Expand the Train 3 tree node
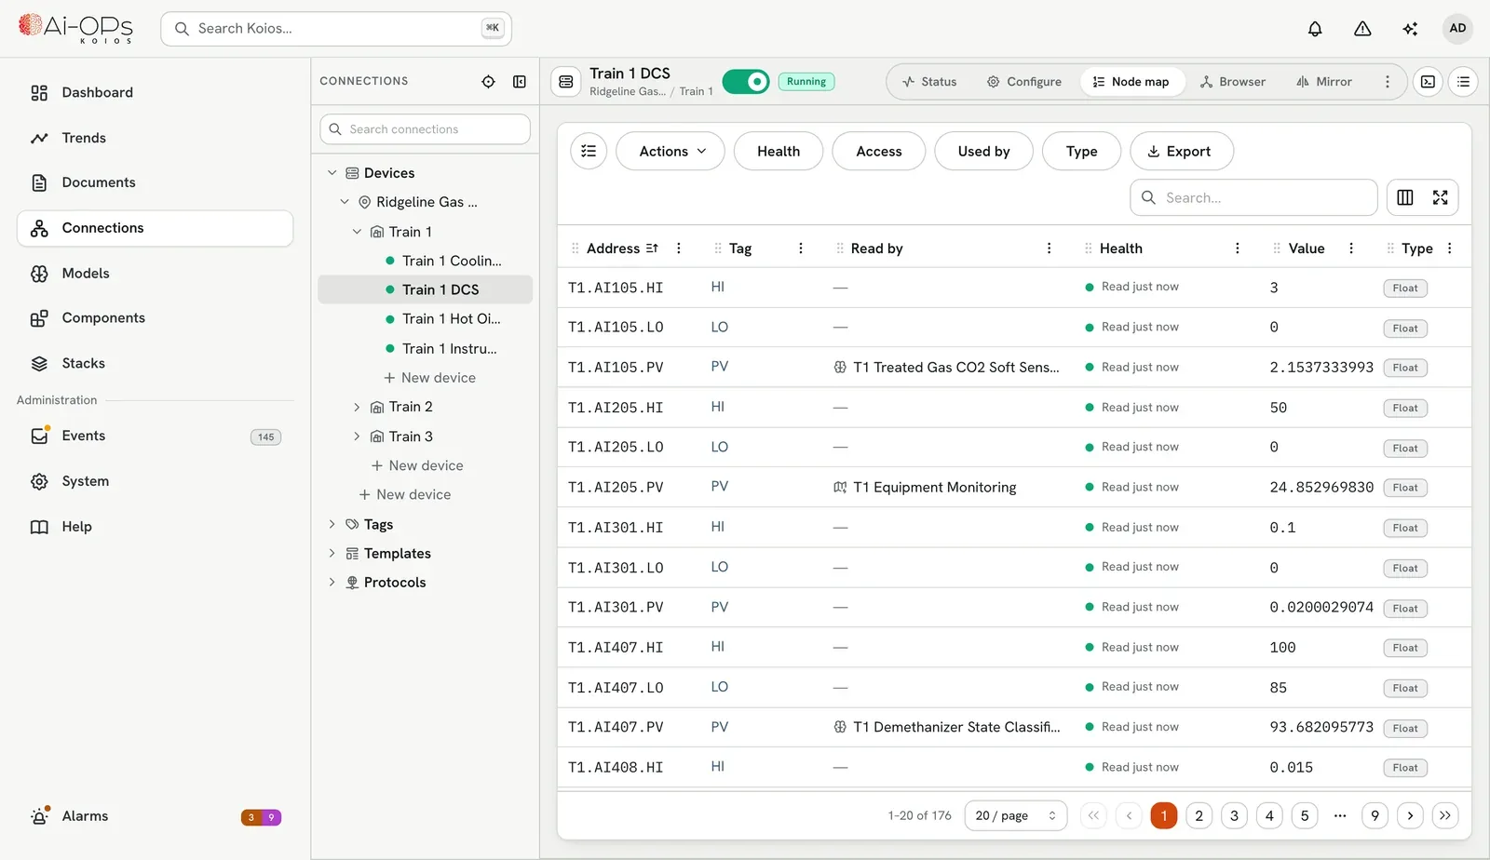The height and width of the screenshot is (860, 1490). [x=357, y=437]
